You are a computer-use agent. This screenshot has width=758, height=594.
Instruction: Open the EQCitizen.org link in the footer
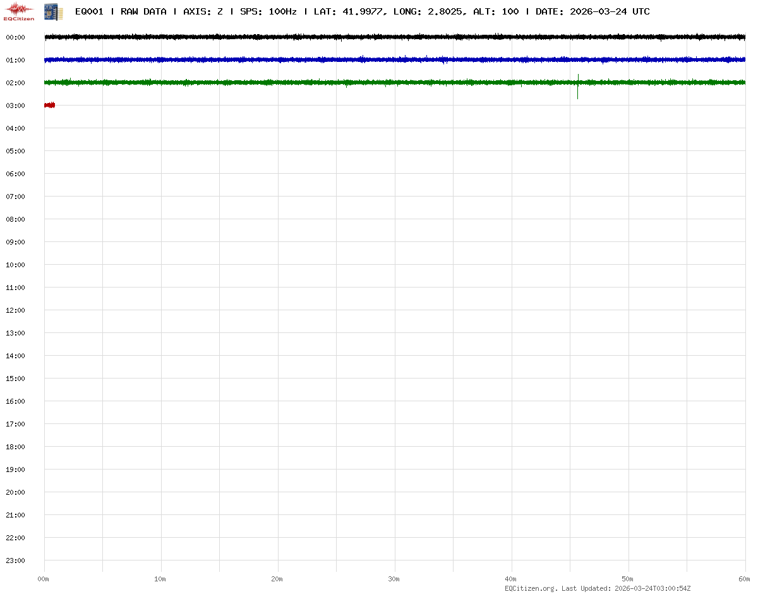(x=531, y=588)
